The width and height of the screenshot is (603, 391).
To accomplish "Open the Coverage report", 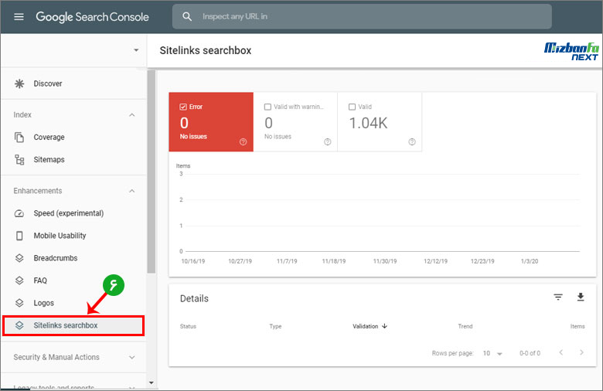I will pyautogui.click(x=49, y=138).
